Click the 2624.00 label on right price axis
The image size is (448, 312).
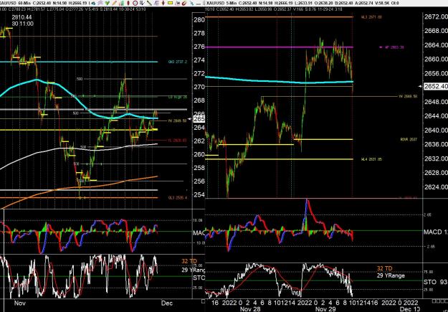[x=436, y=186]
